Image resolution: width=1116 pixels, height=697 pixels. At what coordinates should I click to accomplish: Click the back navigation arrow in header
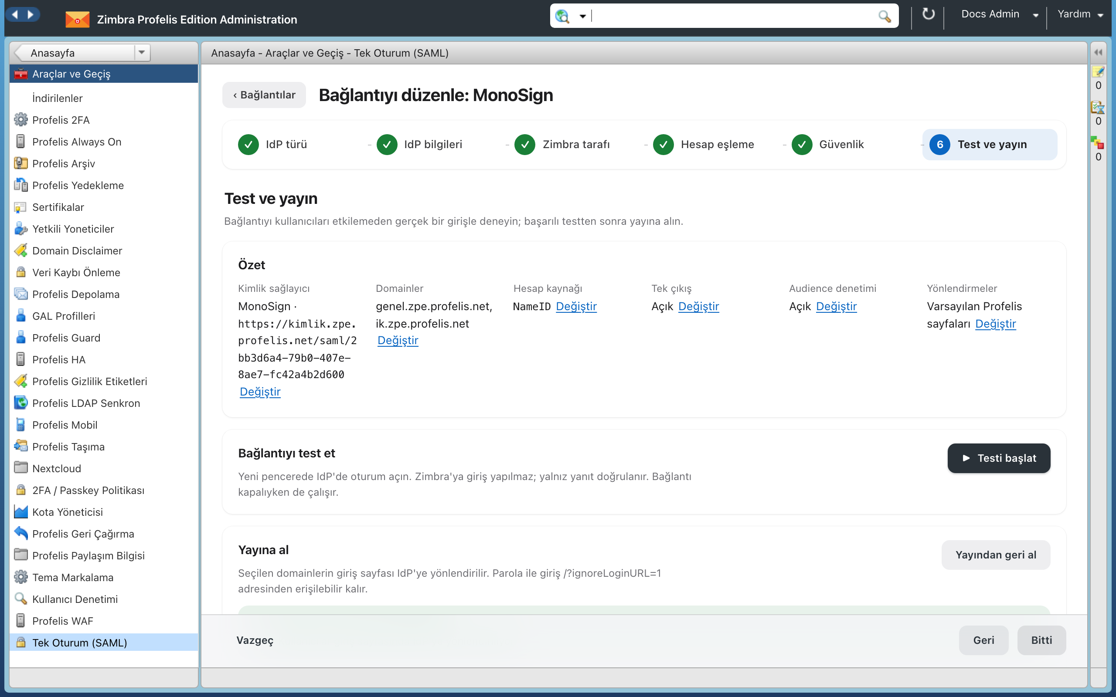click(x=15, y=15)
